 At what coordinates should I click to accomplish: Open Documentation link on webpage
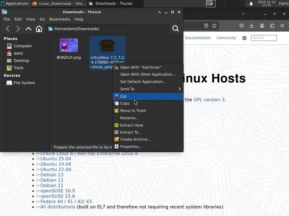(198, 38)
